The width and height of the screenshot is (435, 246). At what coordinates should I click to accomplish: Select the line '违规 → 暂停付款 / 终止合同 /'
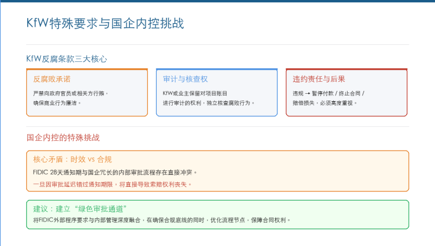point(328,94)
